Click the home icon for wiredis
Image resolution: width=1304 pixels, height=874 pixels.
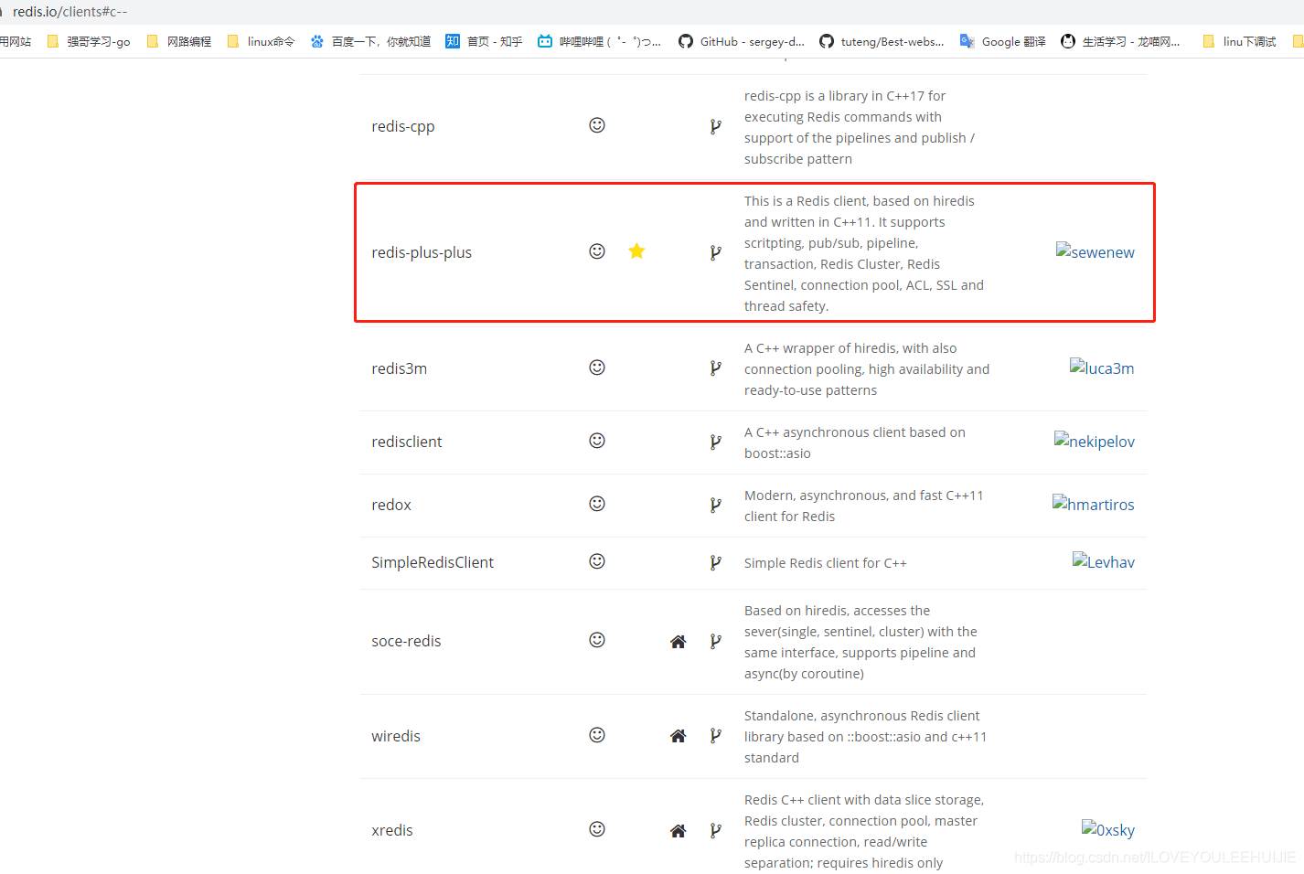coord(678,735)
